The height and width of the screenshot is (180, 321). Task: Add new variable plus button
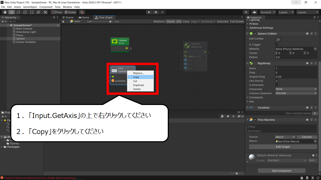pyautogui.click(x=315, y=113)
